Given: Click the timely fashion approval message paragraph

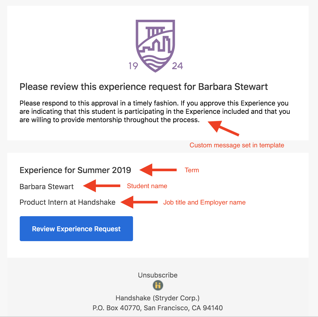Looking at the screenshot, I should tap(155, 111).
